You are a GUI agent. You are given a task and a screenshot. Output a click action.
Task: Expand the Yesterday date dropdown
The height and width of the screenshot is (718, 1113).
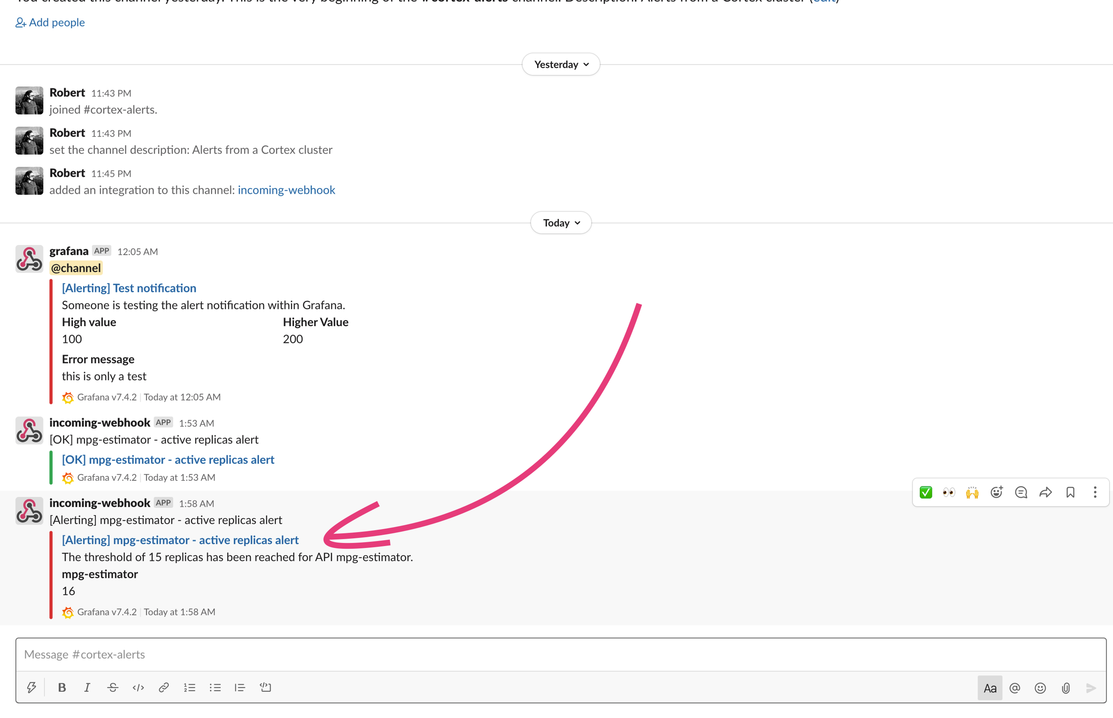561,64
